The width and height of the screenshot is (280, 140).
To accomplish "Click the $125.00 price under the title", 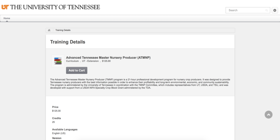I will pyautogui.click(x=106, y=61).
